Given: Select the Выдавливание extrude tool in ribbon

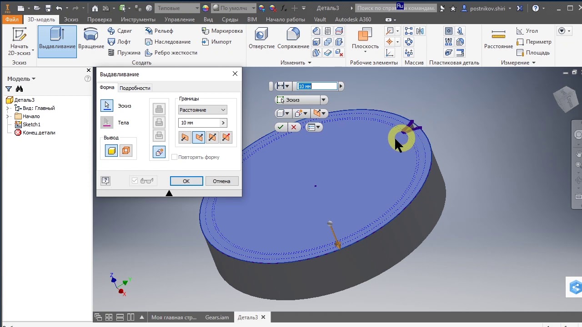Looking at the screenshot, I should [57, 42].
